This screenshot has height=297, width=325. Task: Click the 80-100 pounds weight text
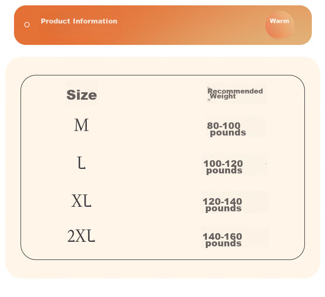click(226, 129)
